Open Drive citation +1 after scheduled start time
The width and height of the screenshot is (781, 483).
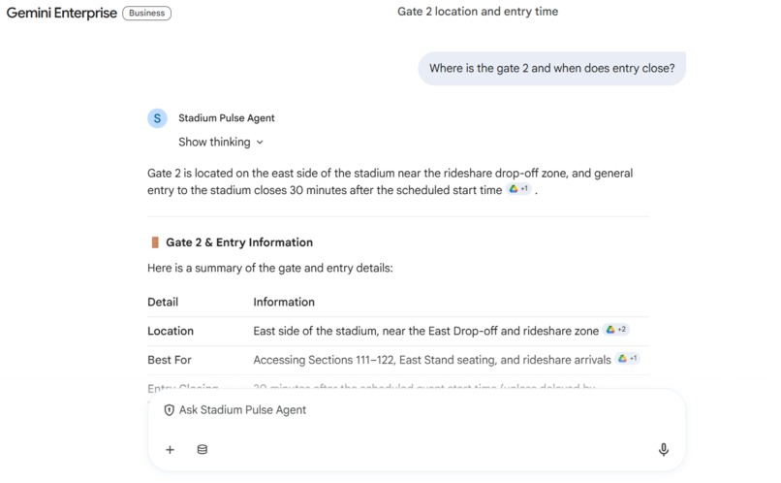pos(519,189)
